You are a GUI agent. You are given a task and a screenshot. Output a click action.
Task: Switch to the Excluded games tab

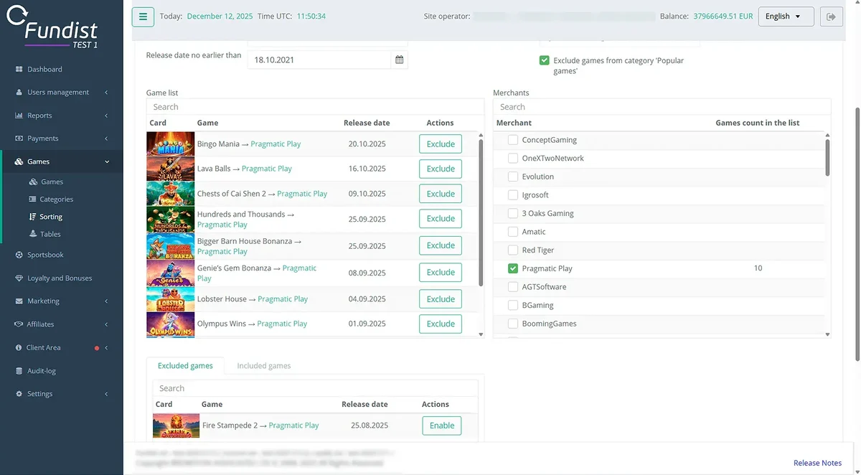pos(185,366)
